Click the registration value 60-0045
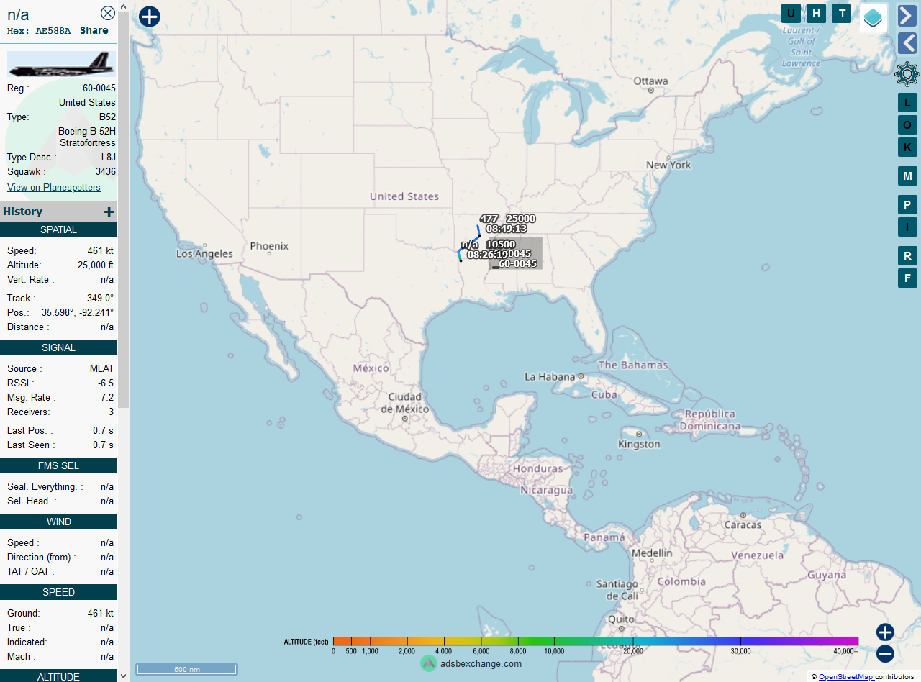The height and width of the screenshot is (682, 921). coord(99,88)
